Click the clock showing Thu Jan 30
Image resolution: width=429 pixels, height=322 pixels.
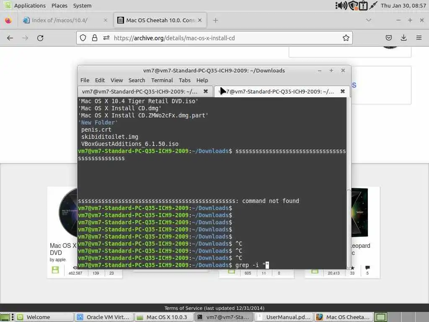[403, 5]
